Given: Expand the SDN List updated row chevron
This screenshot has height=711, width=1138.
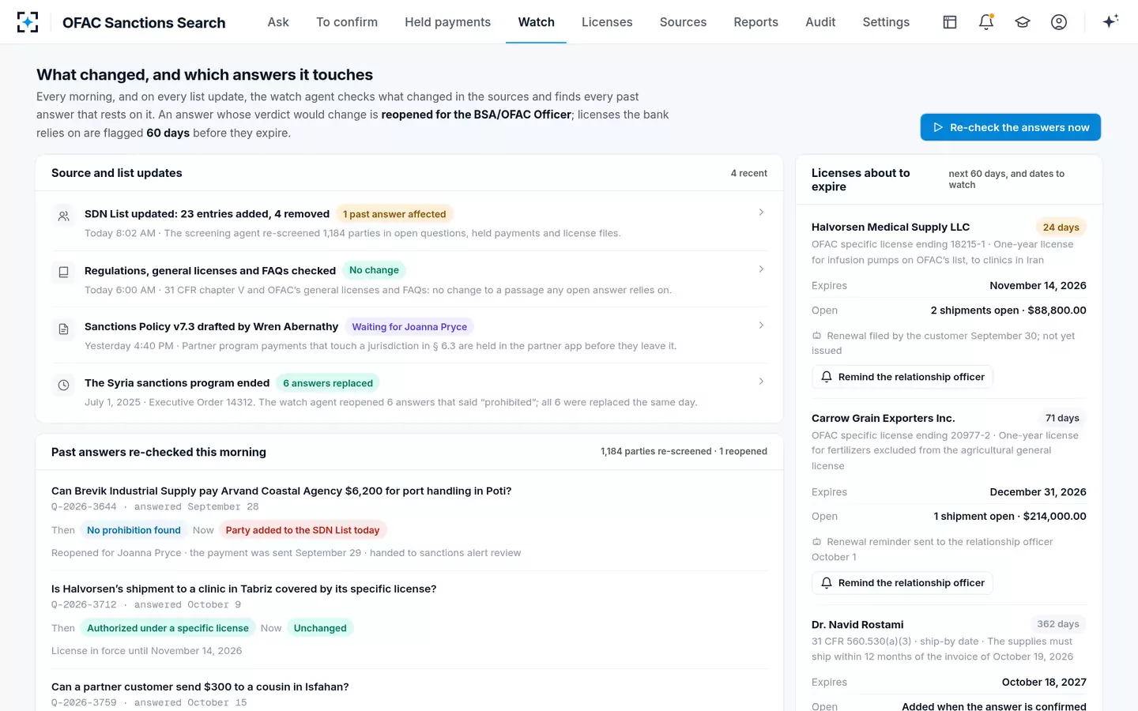Looking at the screenshot, I should [761, 213].
